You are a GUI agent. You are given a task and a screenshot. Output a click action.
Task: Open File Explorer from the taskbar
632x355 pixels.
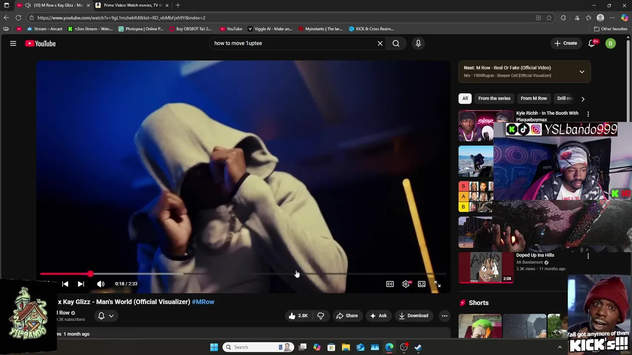346,347
